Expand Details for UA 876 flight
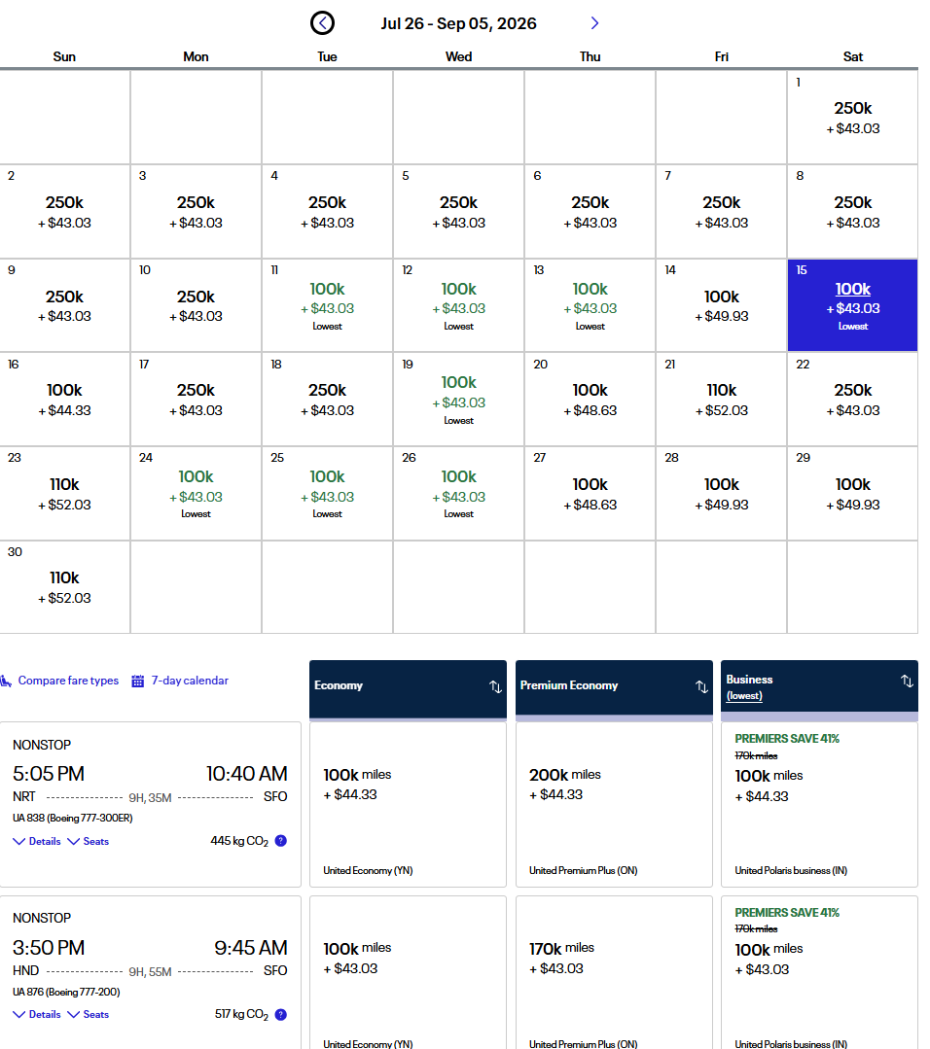This screenshot has width=930, height=1049. coord(37,1014)
